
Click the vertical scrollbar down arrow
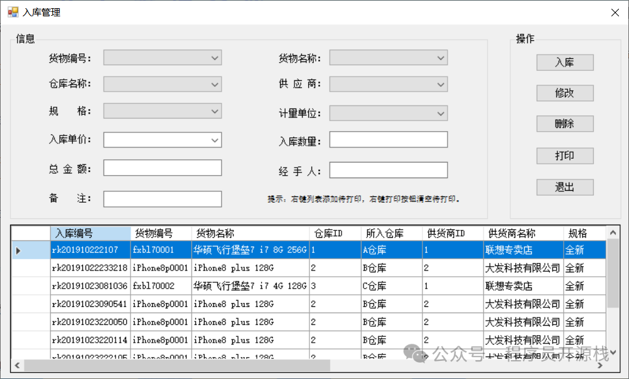pyautogui.click(x=613, y=352)
